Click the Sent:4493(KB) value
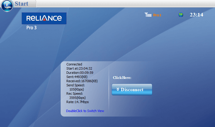The width and height of the screenshot is (215, 127). point(77,77)
